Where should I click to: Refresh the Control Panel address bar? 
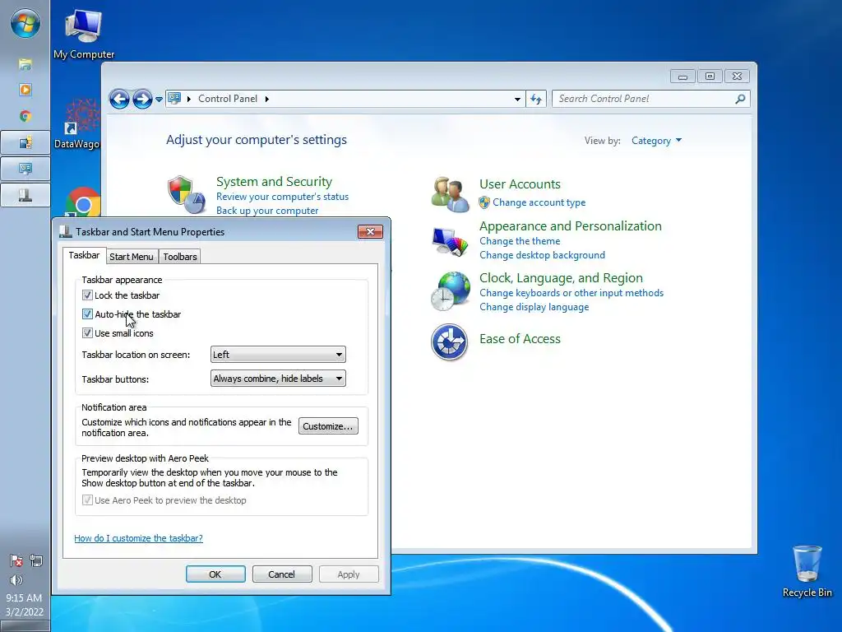(536, 99)
